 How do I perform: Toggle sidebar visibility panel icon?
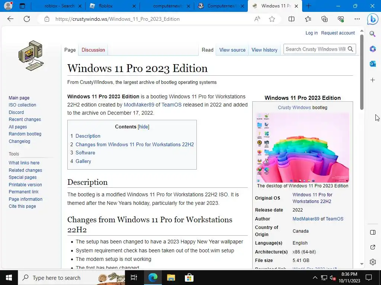[x=373, y=232]
